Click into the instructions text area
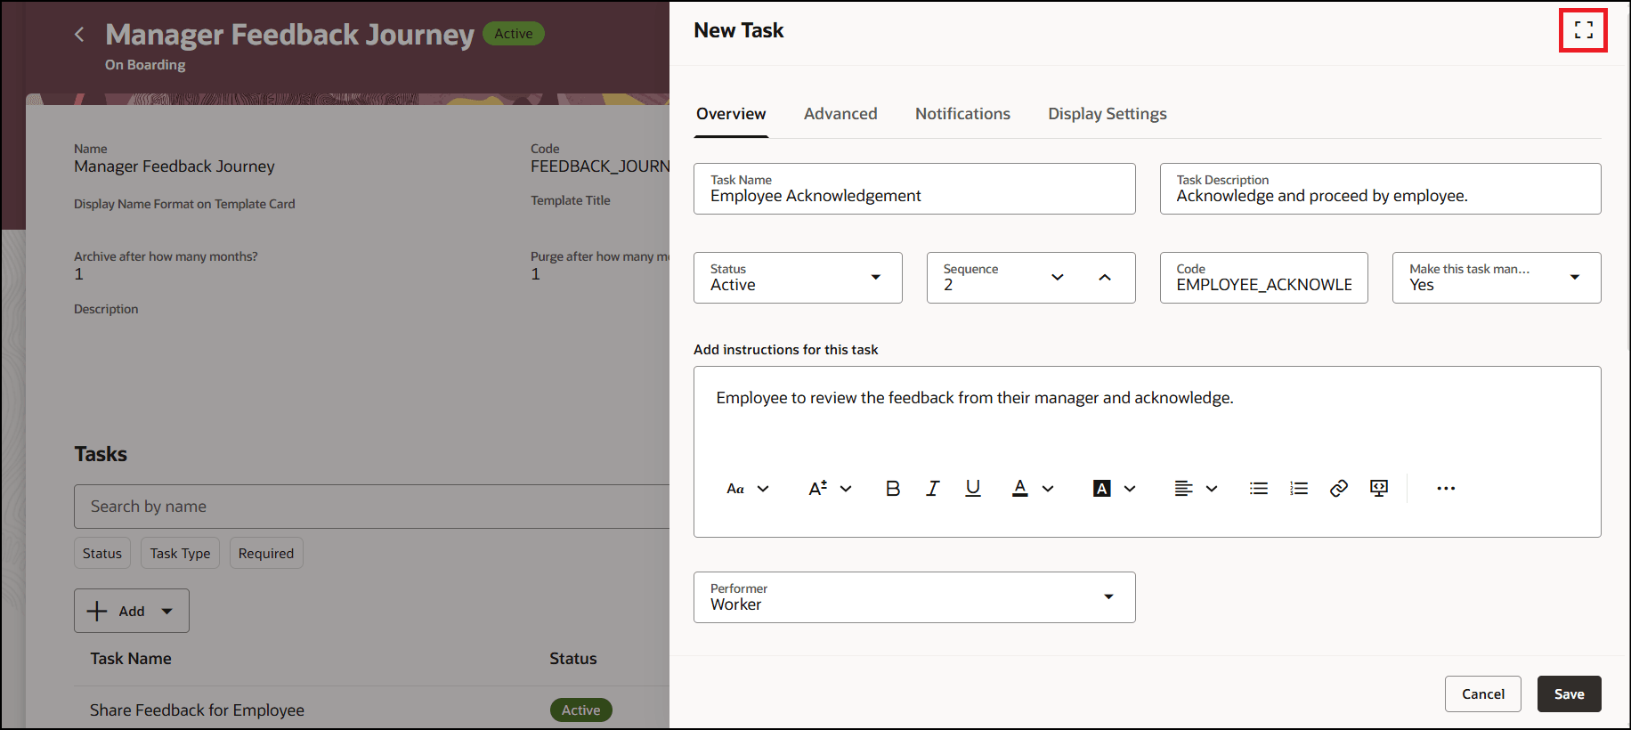The image size is (1631, 730). tap(1147, 417)
